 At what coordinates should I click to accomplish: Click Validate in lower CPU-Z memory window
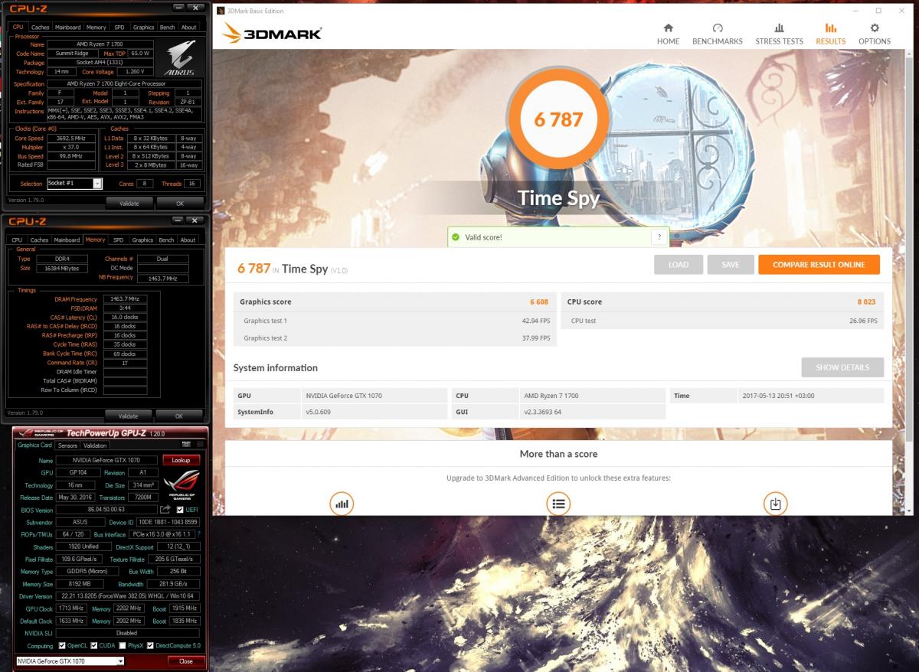(129, 416)
